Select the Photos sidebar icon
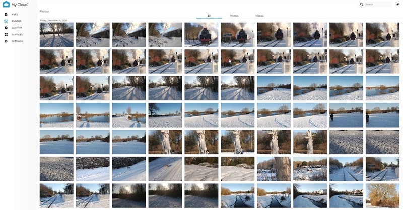 pyautogui.click(x=6, y=21)
